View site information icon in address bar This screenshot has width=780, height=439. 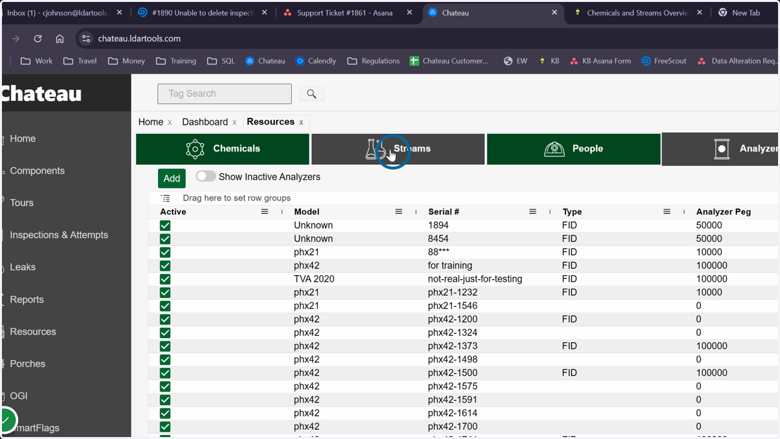[86, 38]
